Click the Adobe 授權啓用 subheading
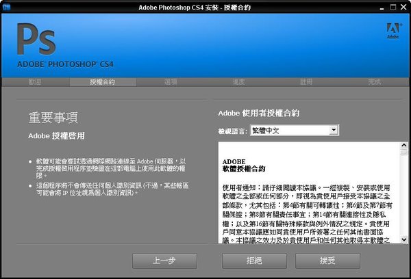This screenshot has height=279, width=411. click(x=57, y=135)
